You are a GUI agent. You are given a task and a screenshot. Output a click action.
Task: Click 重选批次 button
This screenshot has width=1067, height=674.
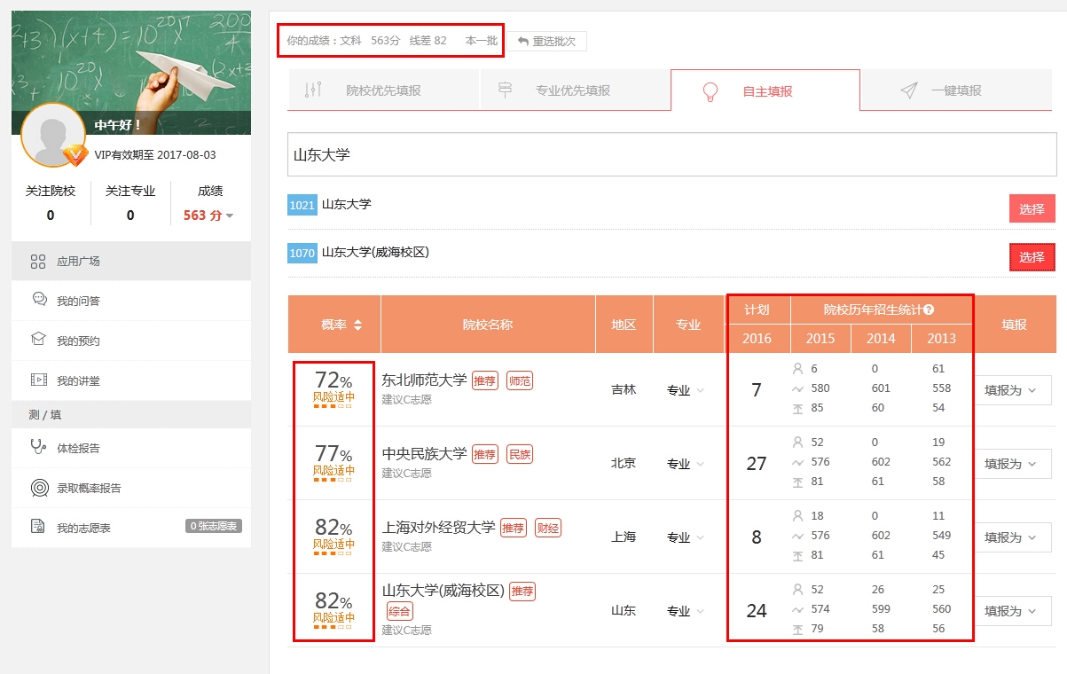(x=546, y=42)
